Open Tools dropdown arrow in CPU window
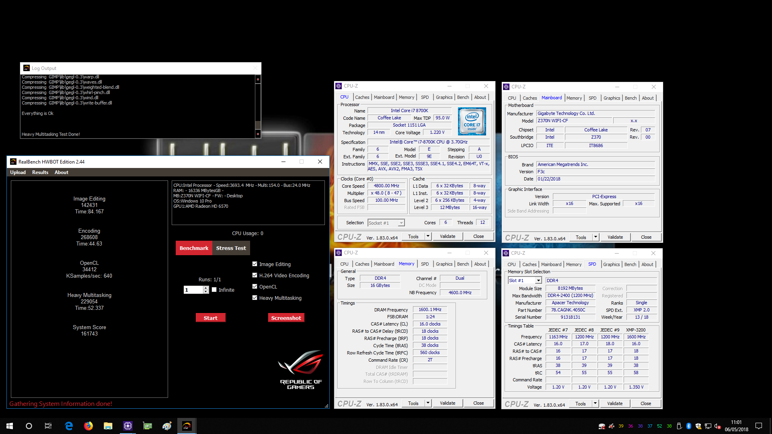 point(428,236)
